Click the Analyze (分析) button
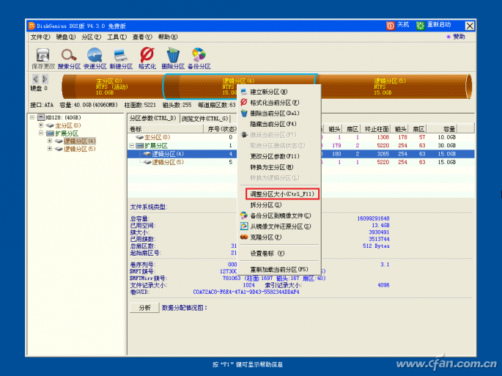The image size is (502, 376). [x=144, y=308]
